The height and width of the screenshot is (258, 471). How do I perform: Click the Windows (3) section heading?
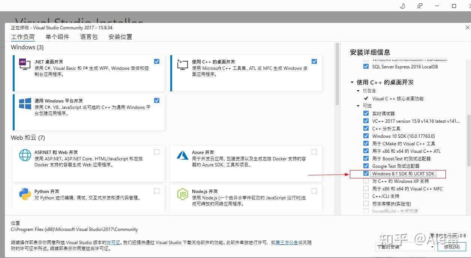(27, 47)
